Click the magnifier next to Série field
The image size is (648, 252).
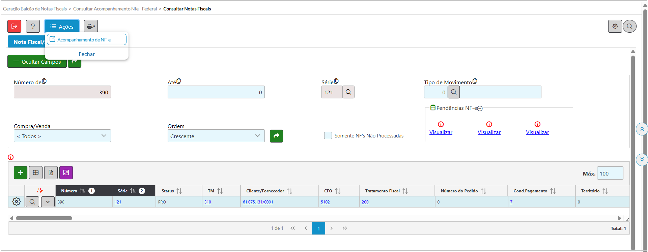(348, 92)
